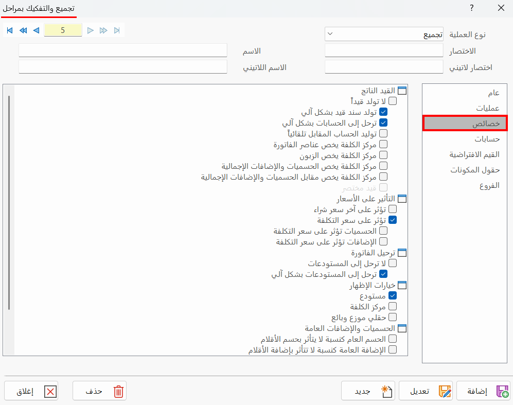Image resolution: width=513 pixels, height=405 pixels.
Task: Check الإضافات تؤثر على سعر التكلفة
Action: [x=383, y=241]
